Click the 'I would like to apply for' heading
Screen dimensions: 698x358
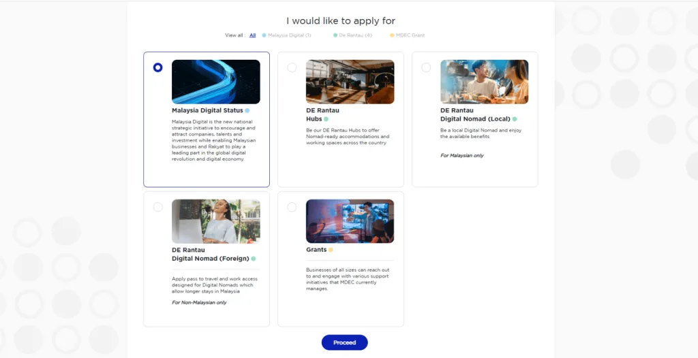341,21
